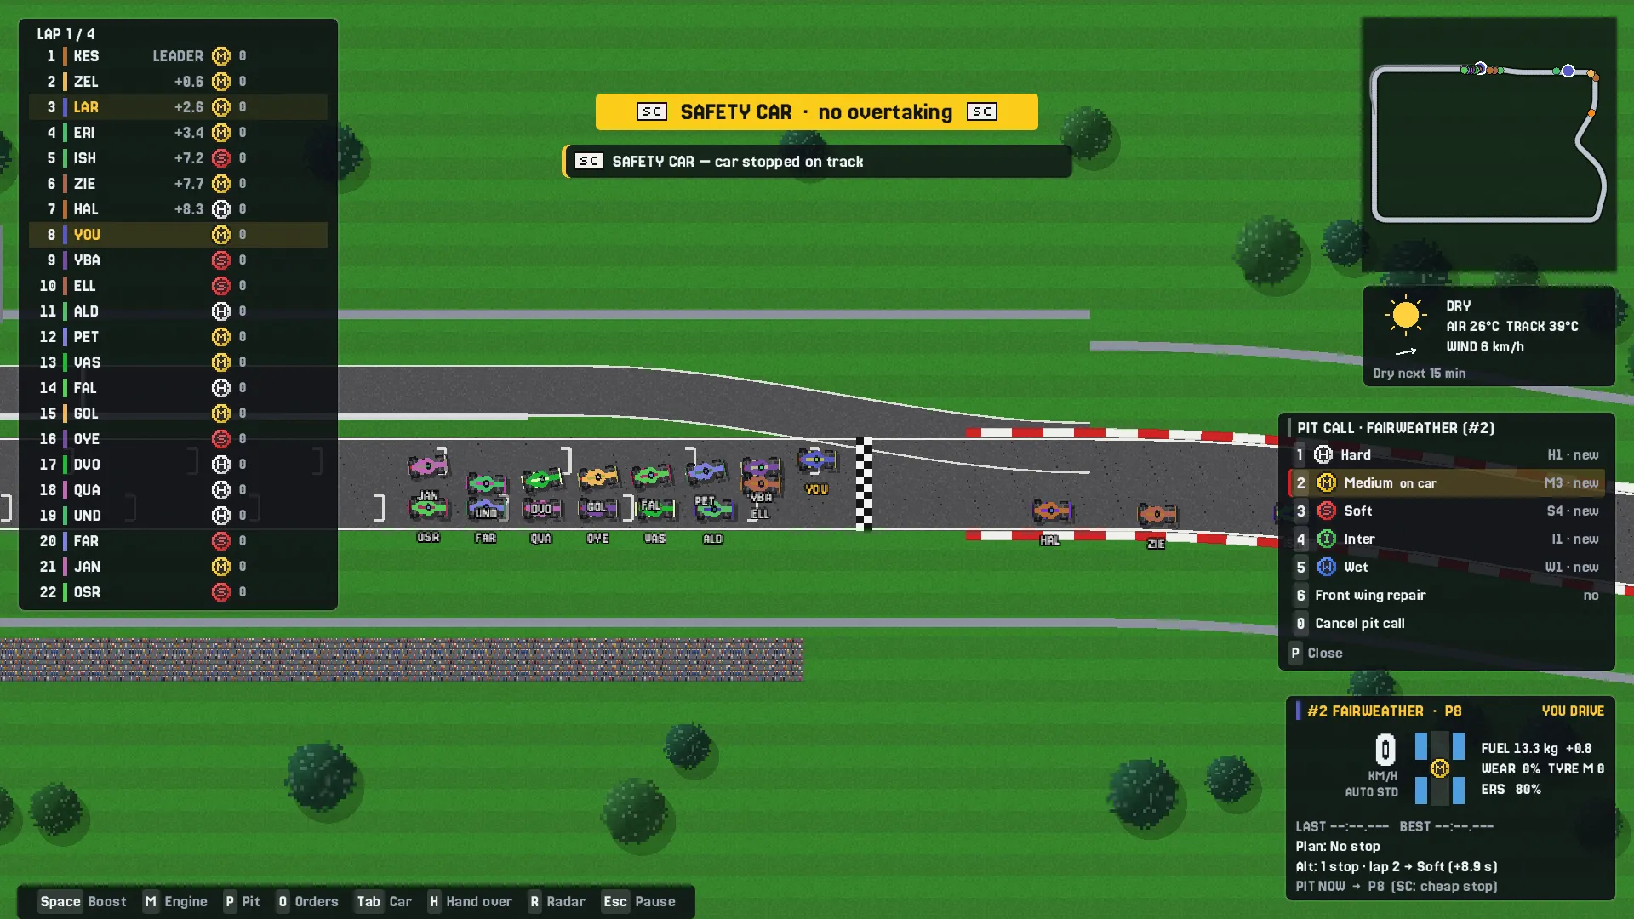Click Space Boost control hint
This screenshot has height=919, width=1634.
point(83,901)
